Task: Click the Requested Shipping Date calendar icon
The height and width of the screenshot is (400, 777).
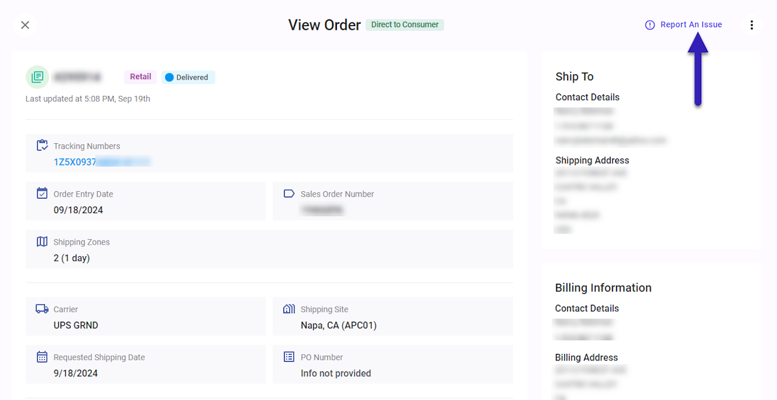Action: click(x=42, y=357)
